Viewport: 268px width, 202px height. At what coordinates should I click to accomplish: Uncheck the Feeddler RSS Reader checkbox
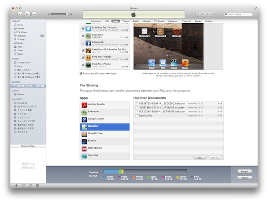tap(83, 50)
